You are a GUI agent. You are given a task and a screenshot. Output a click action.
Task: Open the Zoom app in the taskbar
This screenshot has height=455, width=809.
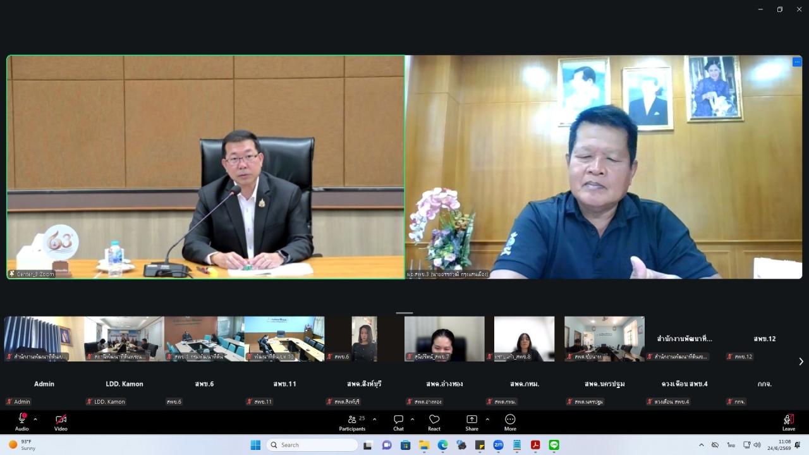498,445
